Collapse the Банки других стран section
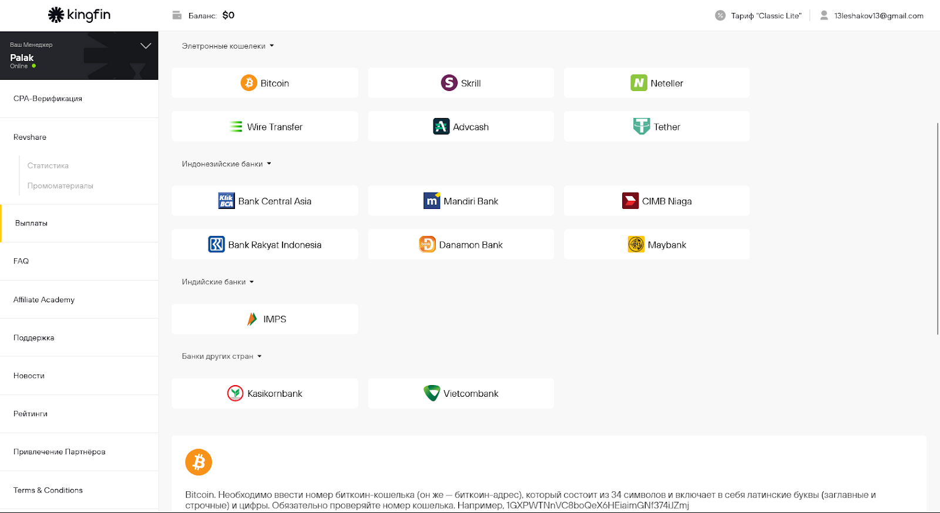This screenshot has height=513, width=940. [x=221, y=356]
